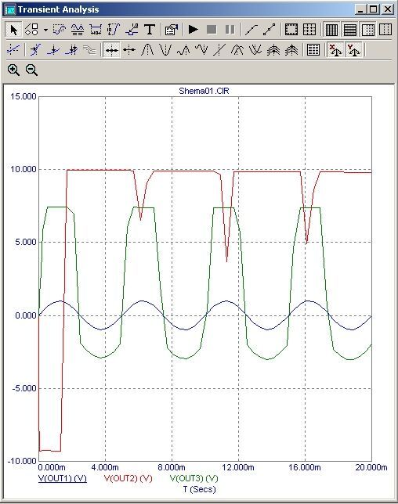Toggle horizontal grid lines display
Screen dimensions: 398x504
pyautogui.click(x=349, y=30)
